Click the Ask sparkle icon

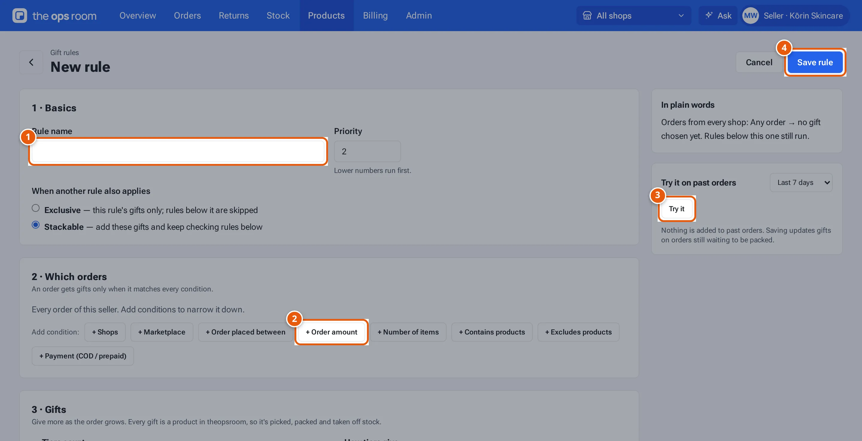(709, 15)
